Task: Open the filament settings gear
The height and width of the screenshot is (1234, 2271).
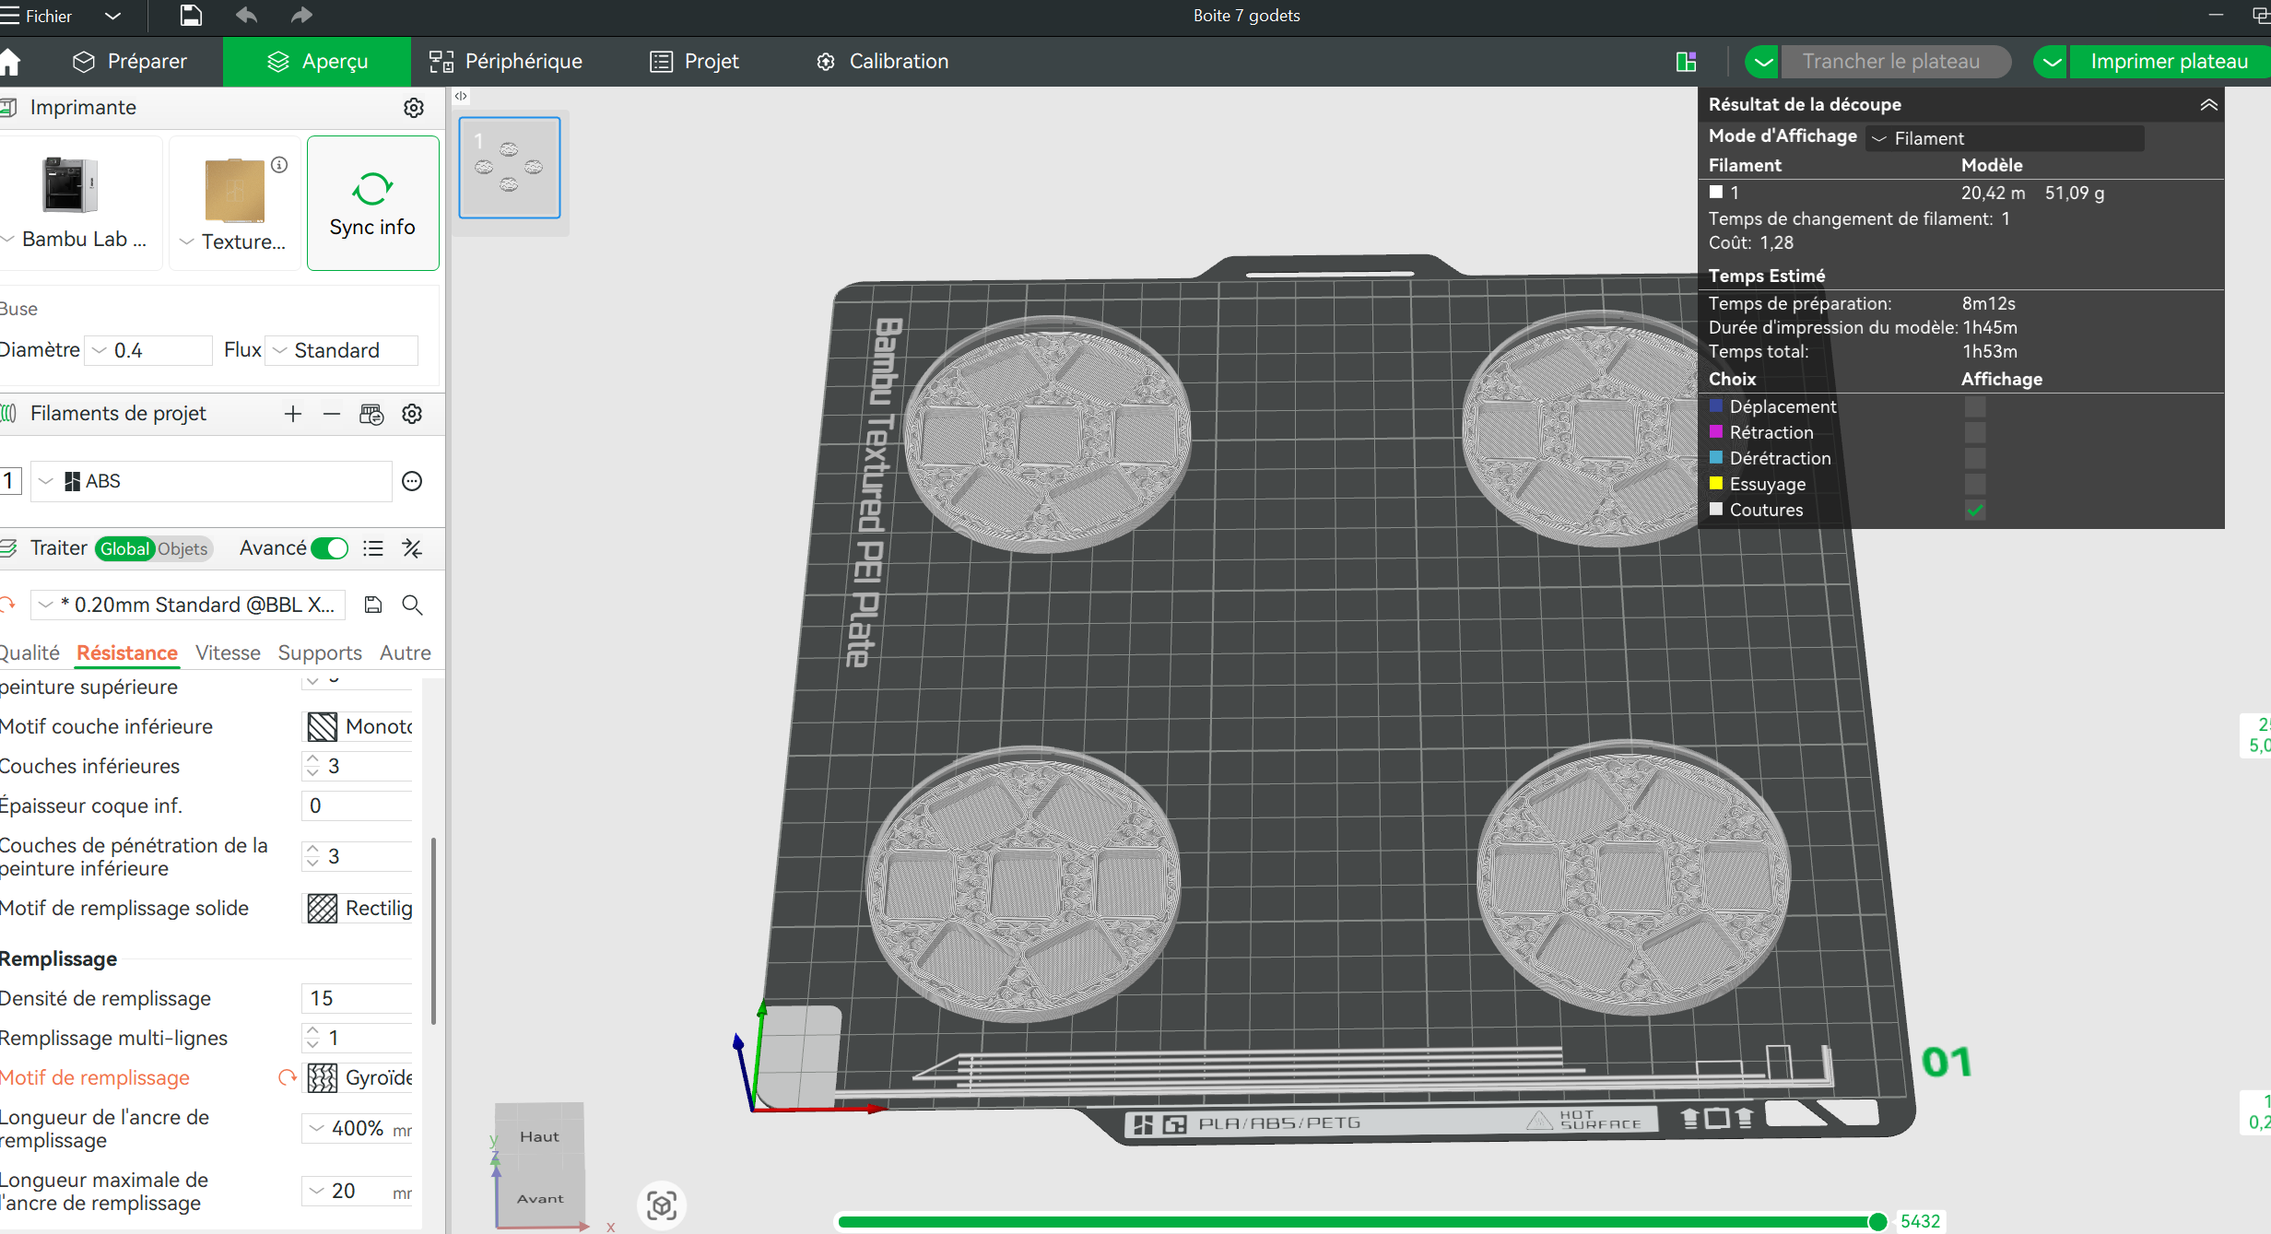Action: pyautogui.click(x=412, y=414)
